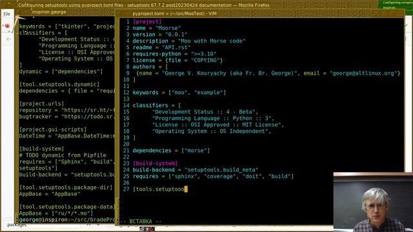Click author name "George V. Kouryachy" string
The width and height of the screenshot is (413, 232).
[x=229, y=73]
